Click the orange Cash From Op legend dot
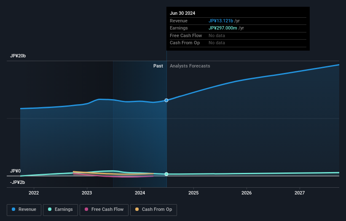 coord(137,209)
